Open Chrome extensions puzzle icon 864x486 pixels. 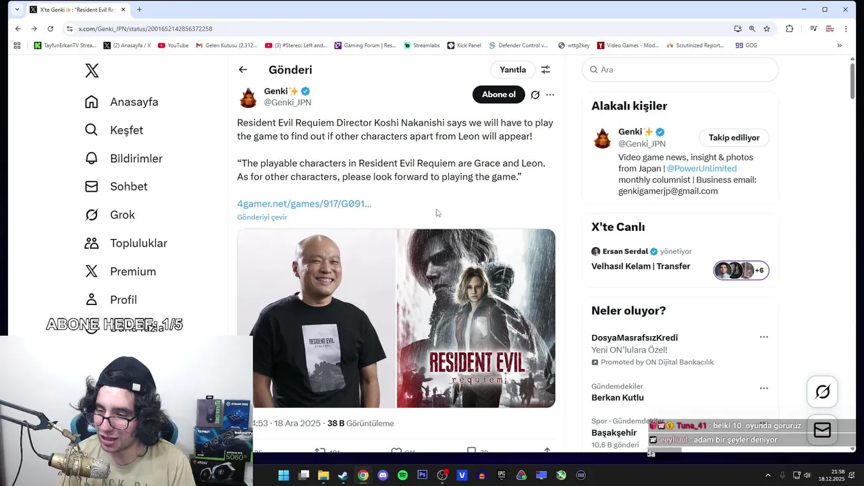tap(789, 29)
